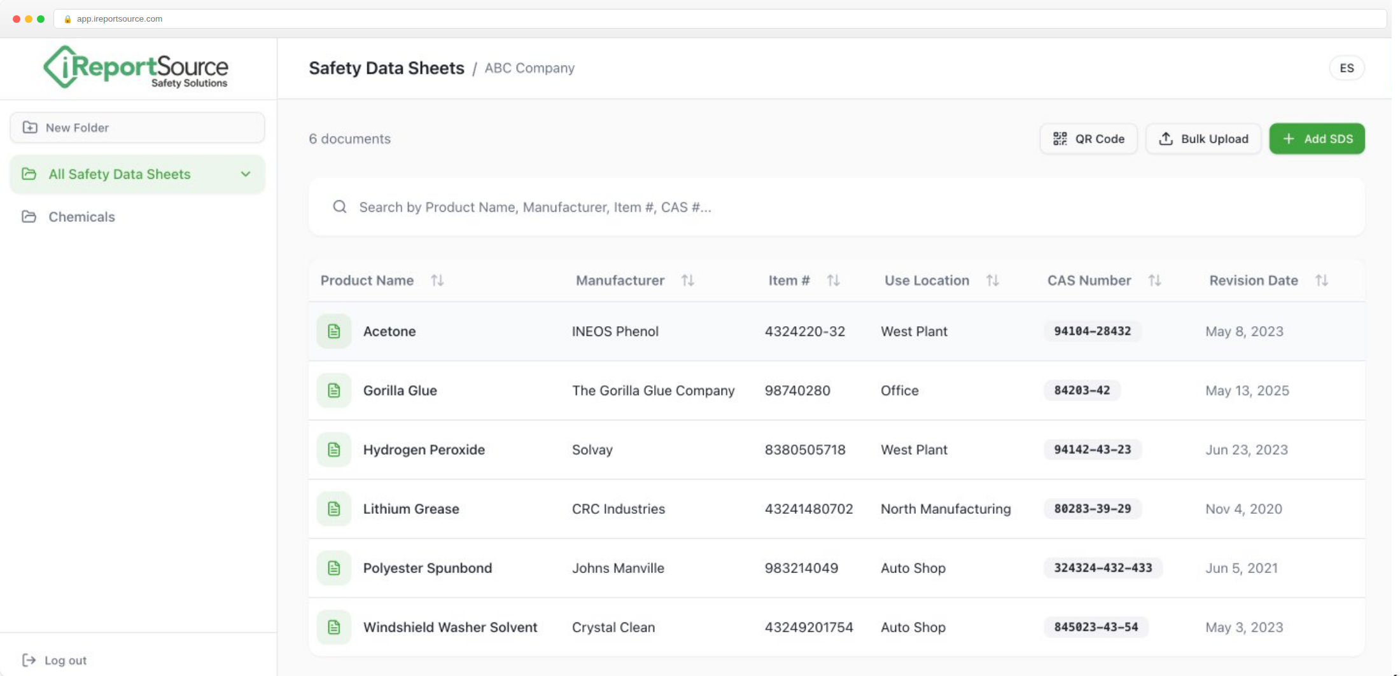
Task: Create a New Folder
Action: coord(137,127)
